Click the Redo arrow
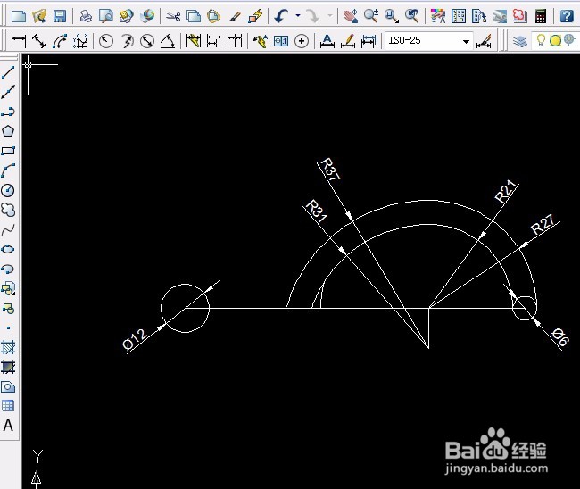The width and height of the screenshot is (580, 489). click(x=314, y=16)
